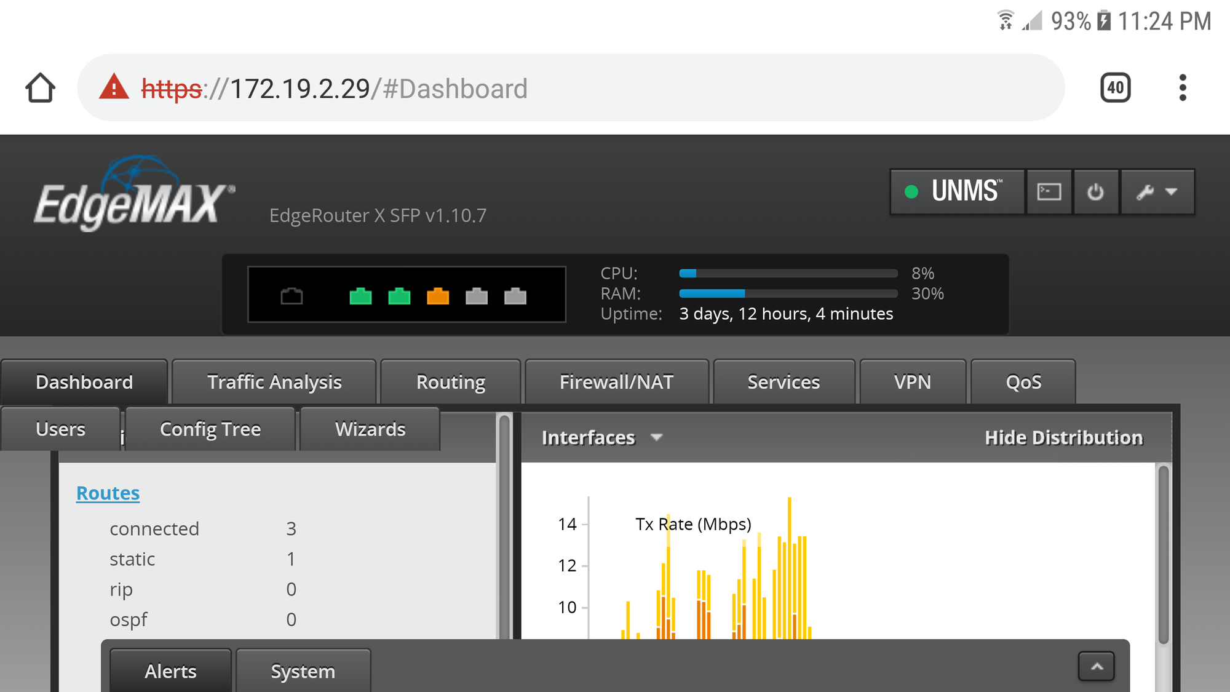Tap the battery status icon
This screenshot has height=692, width=1230.
click(x=1104, y=20)
